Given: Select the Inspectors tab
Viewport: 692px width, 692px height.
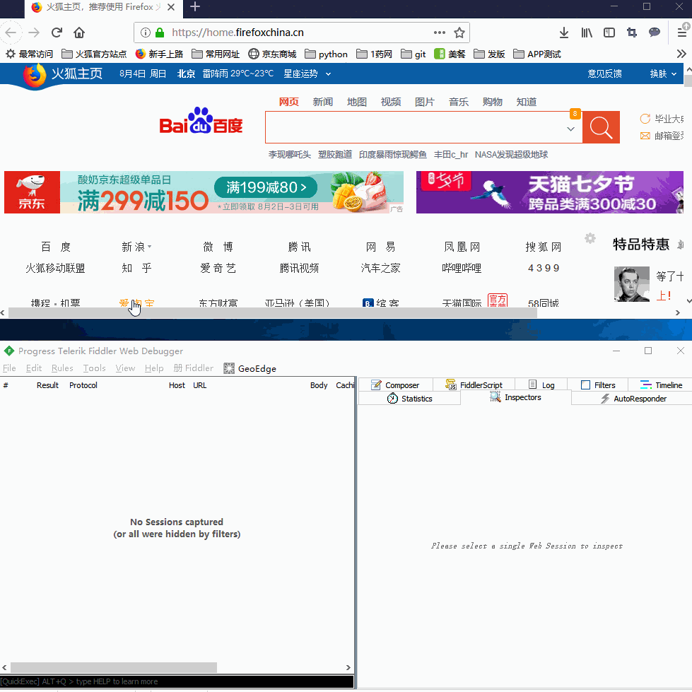Looking at the screenshot, I should click(x=515, y=397).
